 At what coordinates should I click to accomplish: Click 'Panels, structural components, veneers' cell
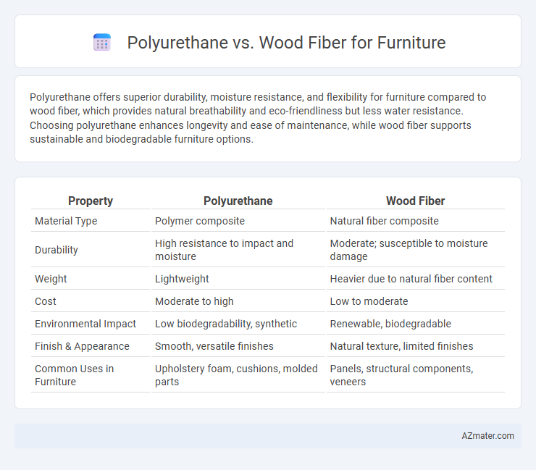coord(401,375)
